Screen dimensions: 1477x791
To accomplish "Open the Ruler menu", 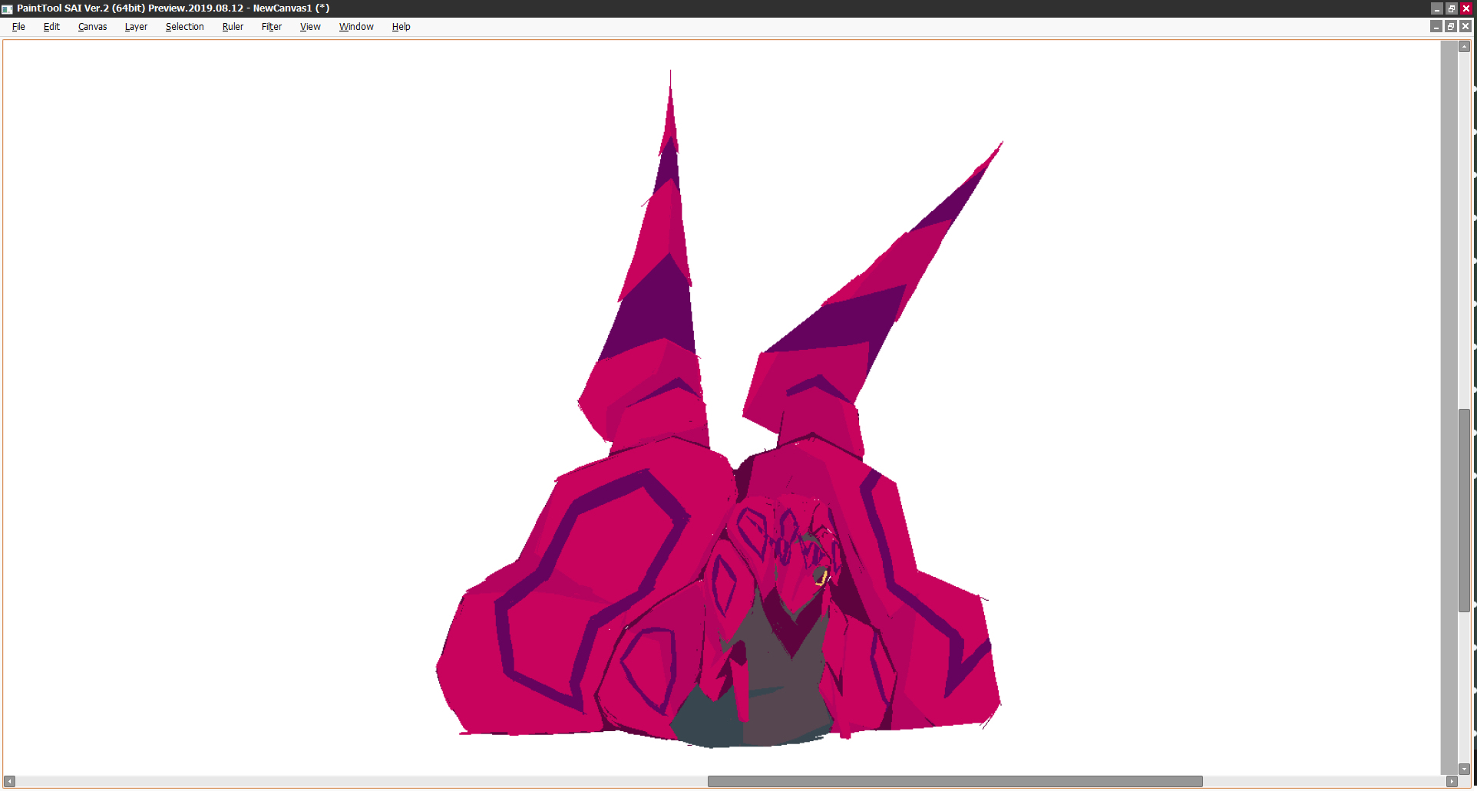I will coord(233,27).
